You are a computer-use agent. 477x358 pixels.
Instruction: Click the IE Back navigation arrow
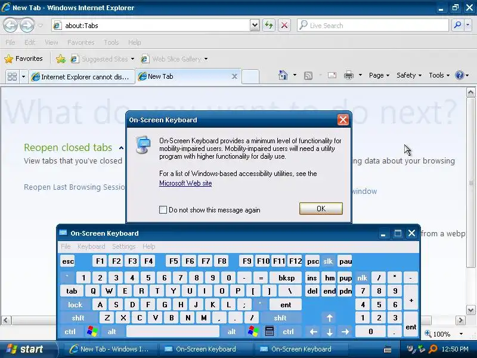(x=11, y=25)
